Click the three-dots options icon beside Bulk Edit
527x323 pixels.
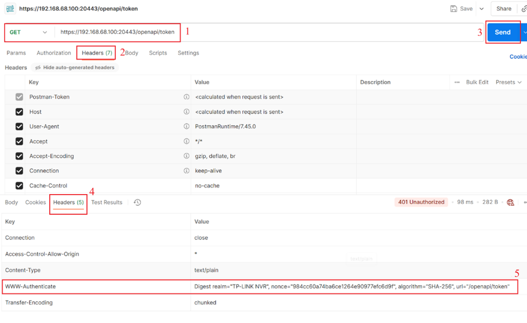click(457, 82)
